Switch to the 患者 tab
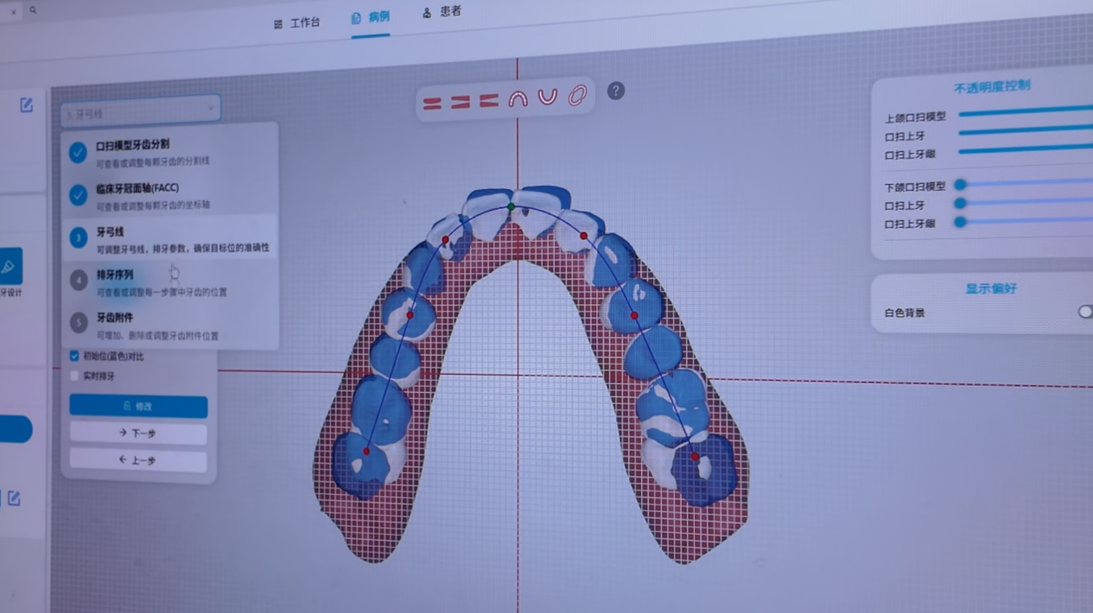The image size is (1093, 613). [442, 12]
